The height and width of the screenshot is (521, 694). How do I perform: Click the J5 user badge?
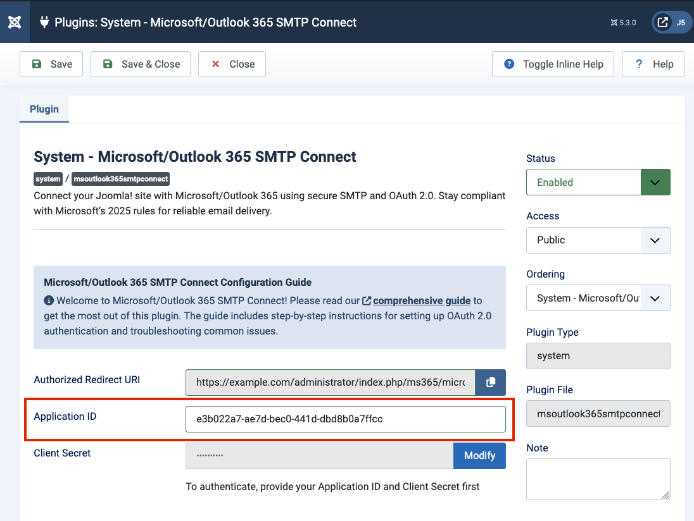(x=681, y=23)
